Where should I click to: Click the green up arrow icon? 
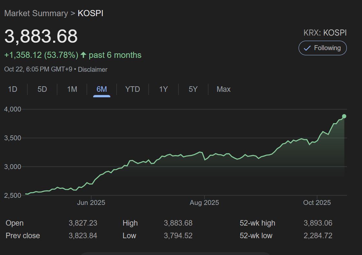(83, 55)
